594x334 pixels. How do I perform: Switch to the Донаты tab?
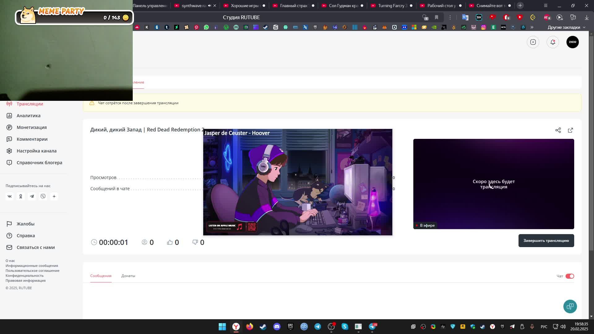[x=128, y=276]
